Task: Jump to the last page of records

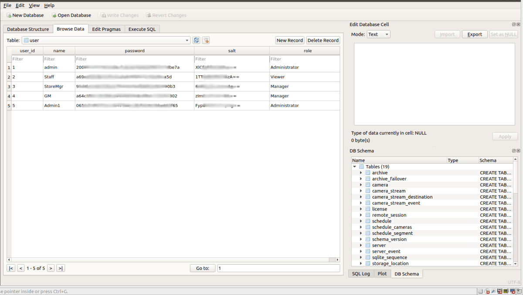Action: click(x=61, y=268)
